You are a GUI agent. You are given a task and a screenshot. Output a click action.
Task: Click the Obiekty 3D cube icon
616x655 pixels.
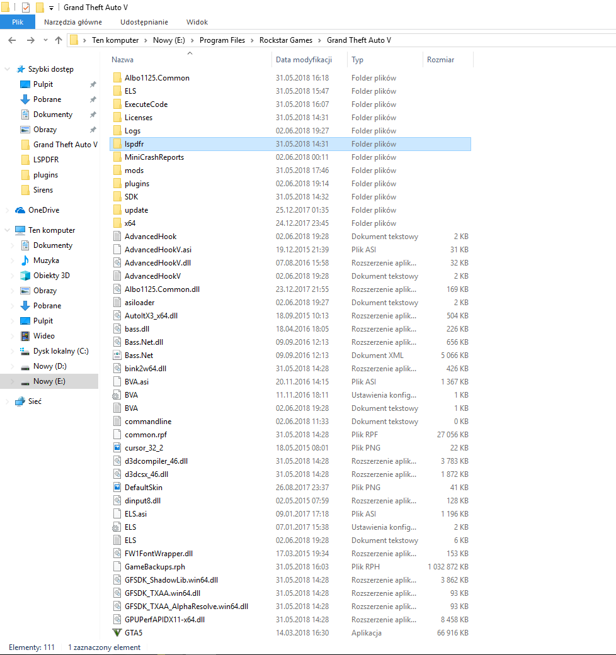click(25, 276)
